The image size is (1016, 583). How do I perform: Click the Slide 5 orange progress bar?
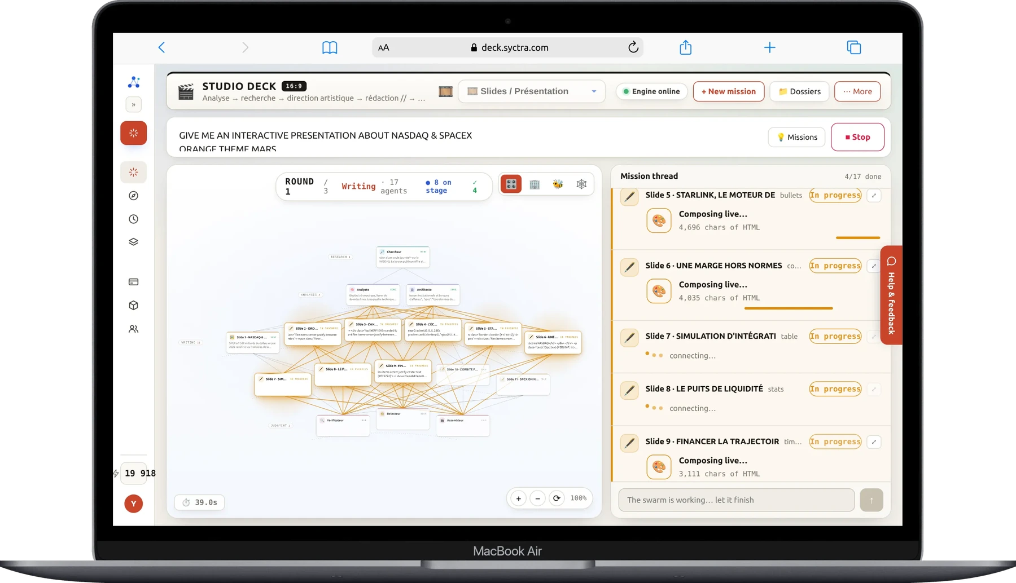point(858,238)
